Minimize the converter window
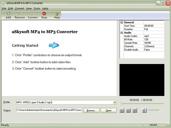 (158, 3)
